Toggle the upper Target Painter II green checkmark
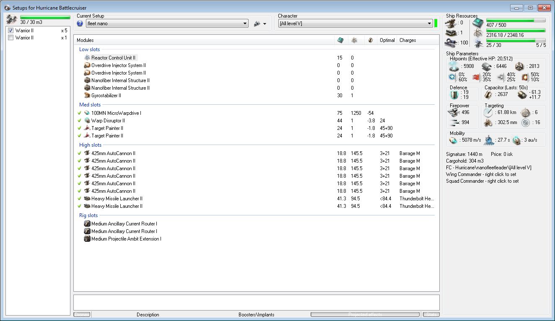Image resolution: width=555 pixels, height=321 pixels. 79,128
